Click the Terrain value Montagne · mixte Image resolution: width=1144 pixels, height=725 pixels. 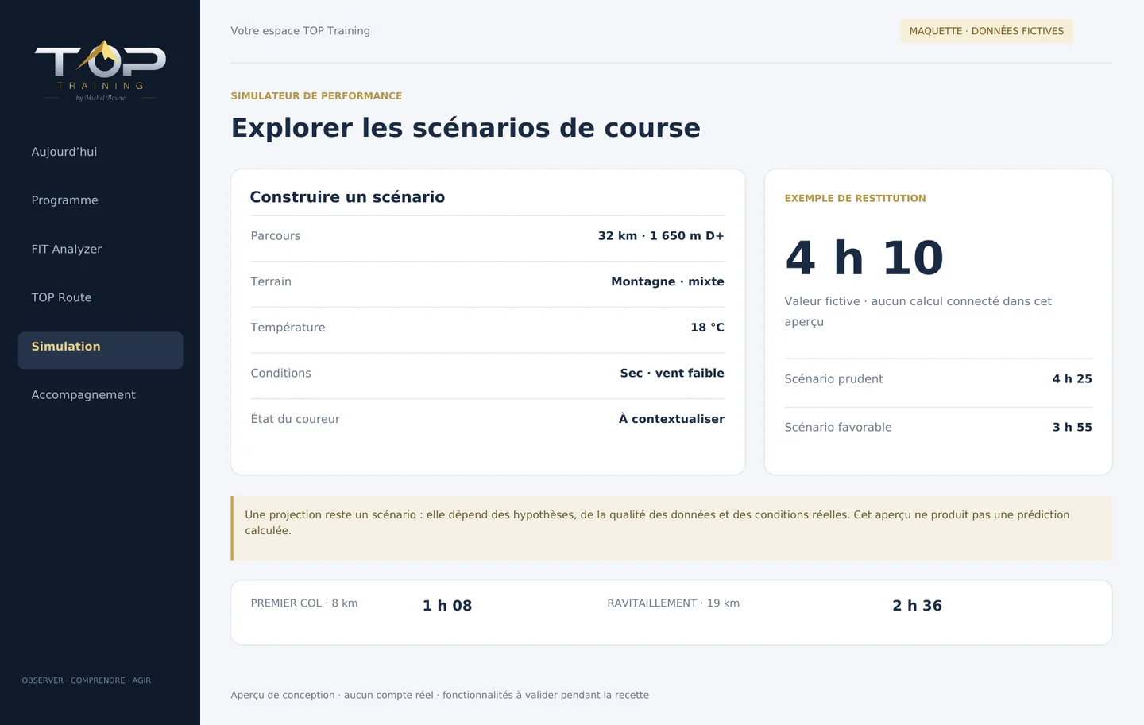[667, 281]
